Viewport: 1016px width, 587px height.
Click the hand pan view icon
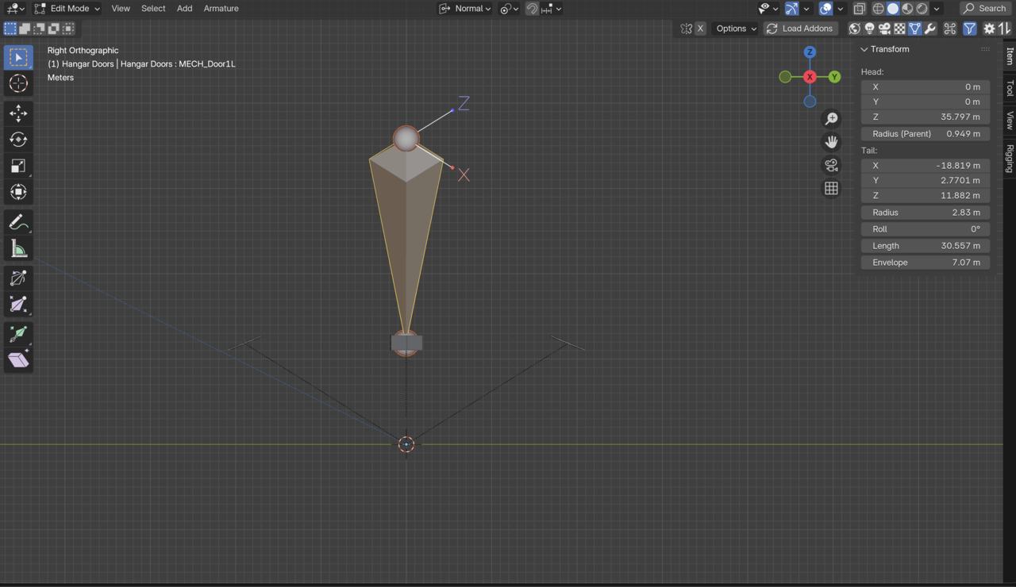click(831, 142)
